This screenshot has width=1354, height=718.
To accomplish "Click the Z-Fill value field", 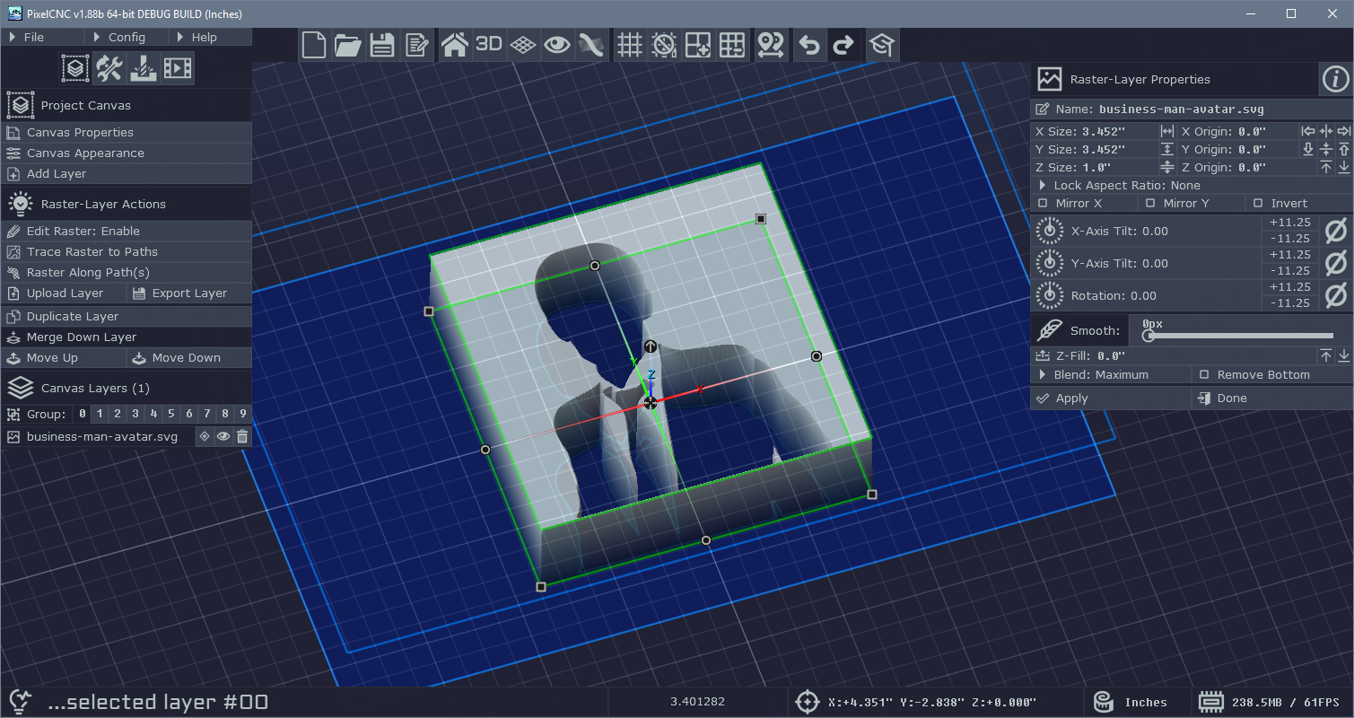I will [x=1175, y=355].
